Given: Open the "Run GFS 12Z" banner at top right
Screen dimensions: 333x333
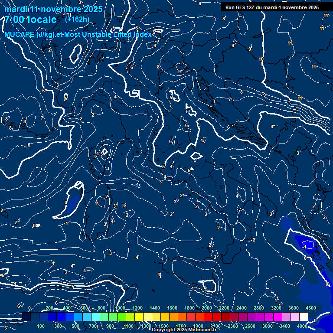Looking at the screenshot, I should [x=272, y=7].
